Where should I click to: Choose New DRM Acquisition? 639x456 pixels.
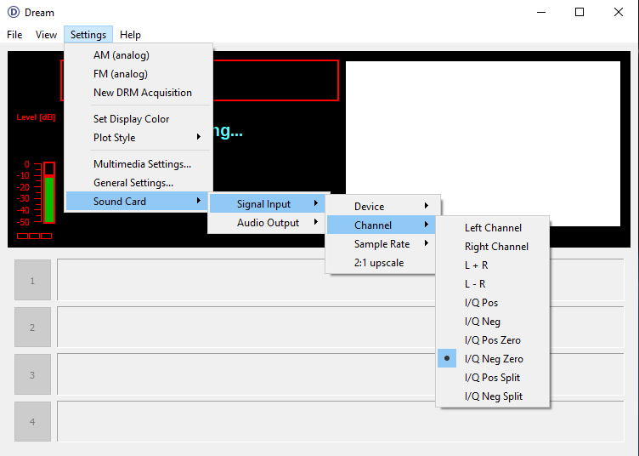142,93
